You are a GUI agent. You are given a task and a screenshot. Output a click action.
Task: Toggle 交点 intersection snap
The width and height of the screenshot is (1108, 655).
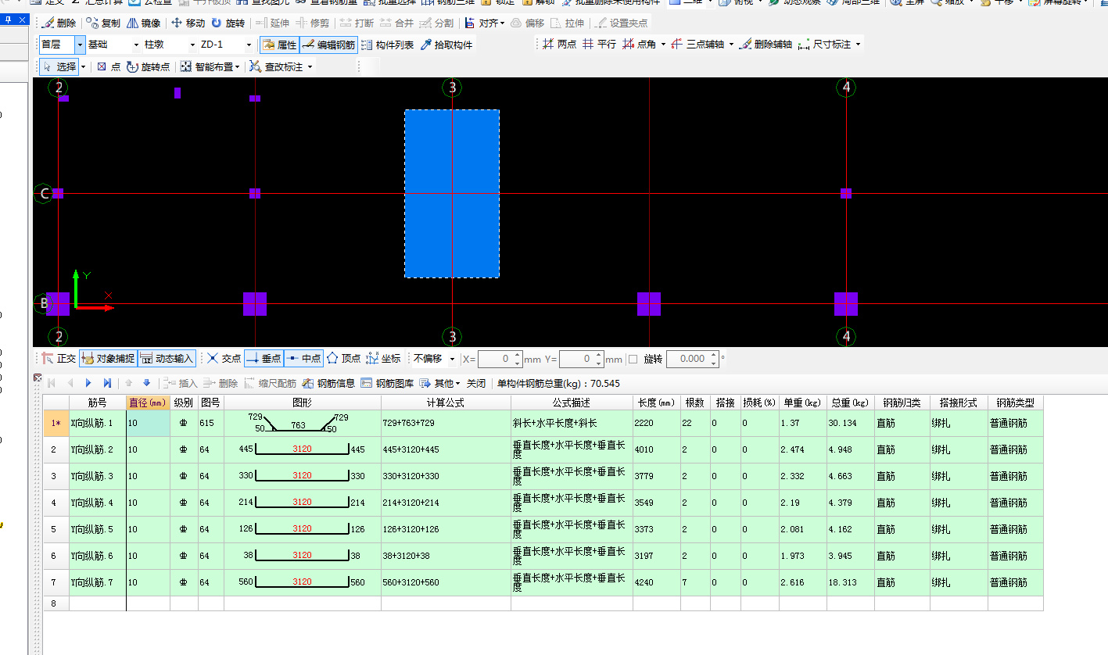point(224,359)
